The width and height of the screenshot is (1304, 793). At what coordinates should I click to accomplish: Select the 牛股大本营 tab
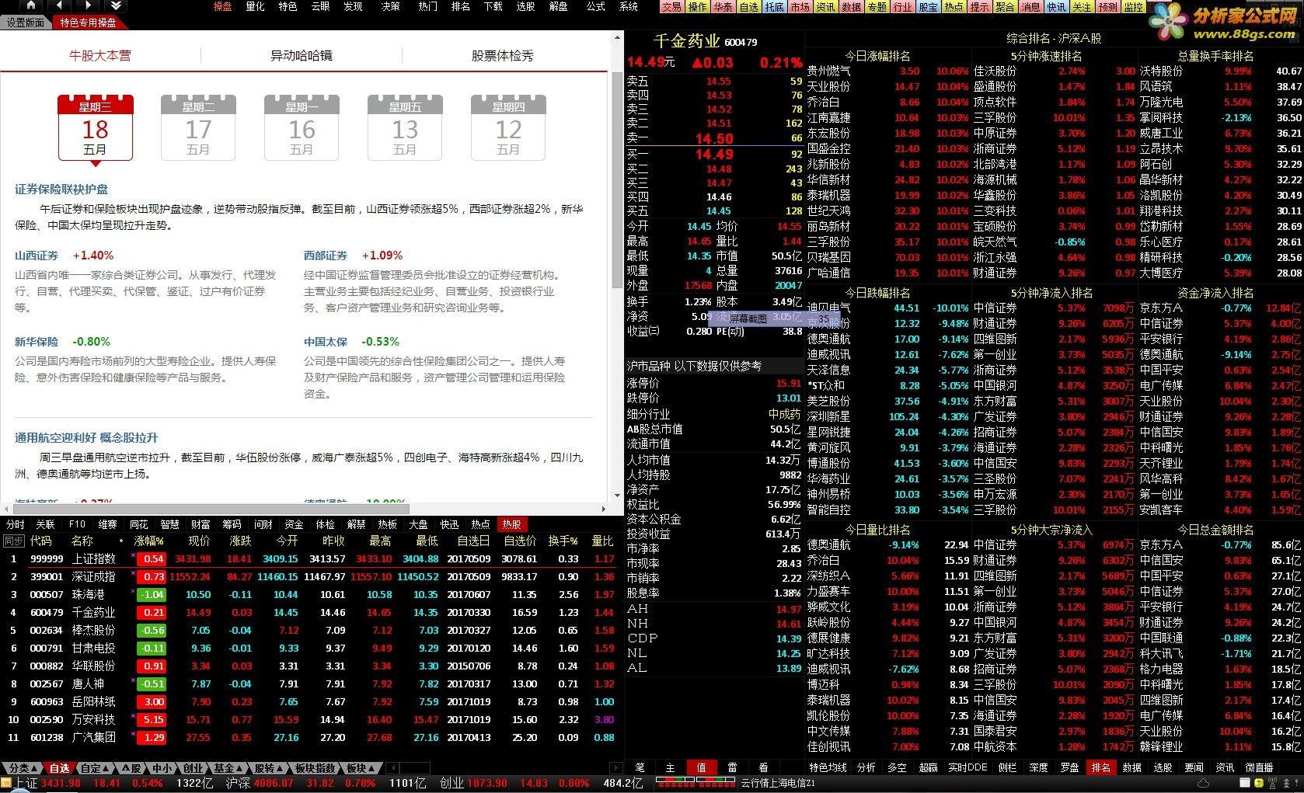[100, 56]
